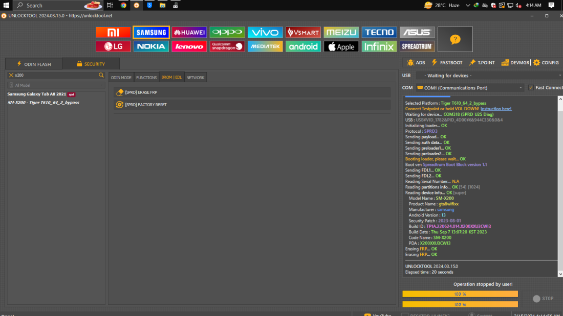Open File Explorer from taskbar

pos(162,5)
